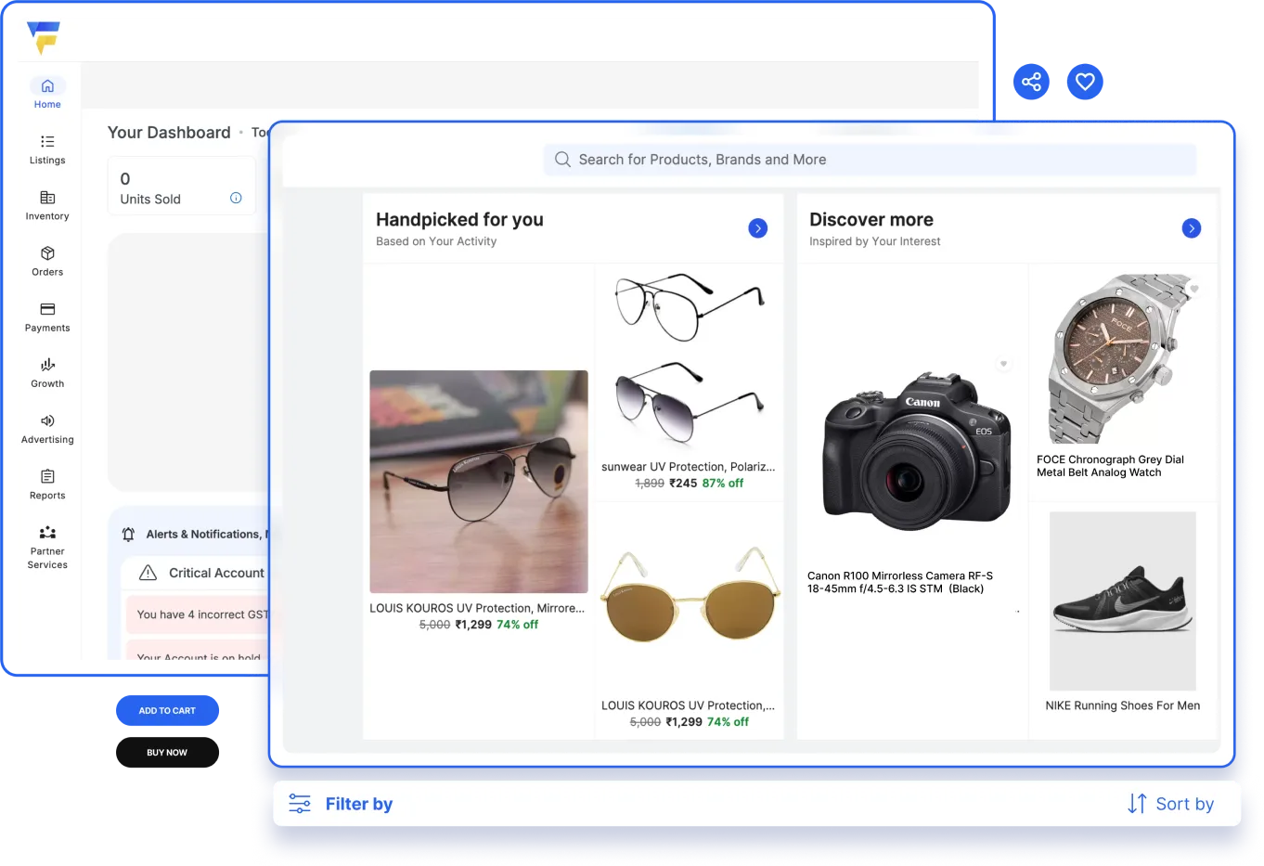The height and width of the screenshot is (866, 1264).
Task: Click the blue share icon
Action: 1031,82
